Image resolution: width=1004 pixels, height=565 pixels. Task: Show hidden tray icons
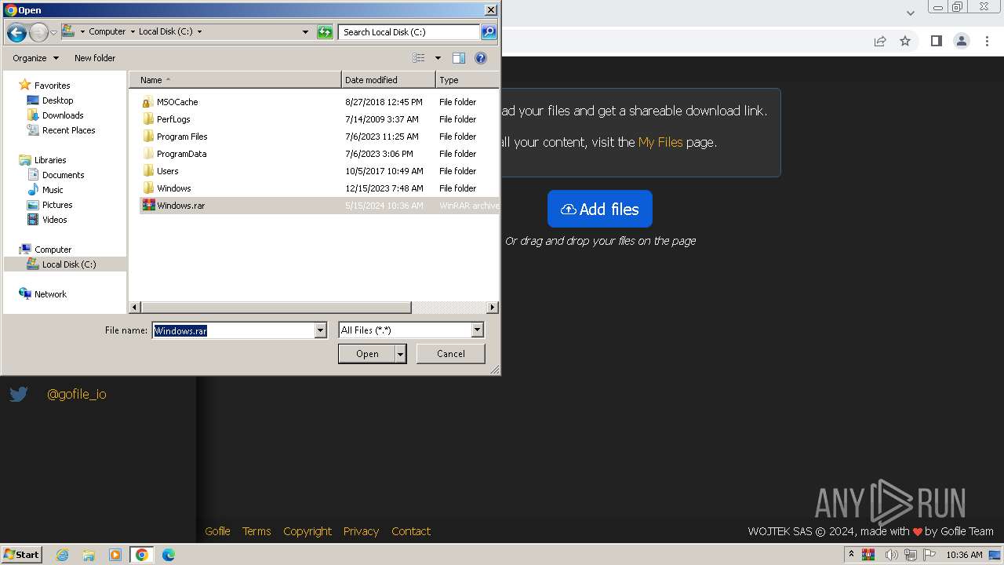pyautogui.click(x=851, y=555)
